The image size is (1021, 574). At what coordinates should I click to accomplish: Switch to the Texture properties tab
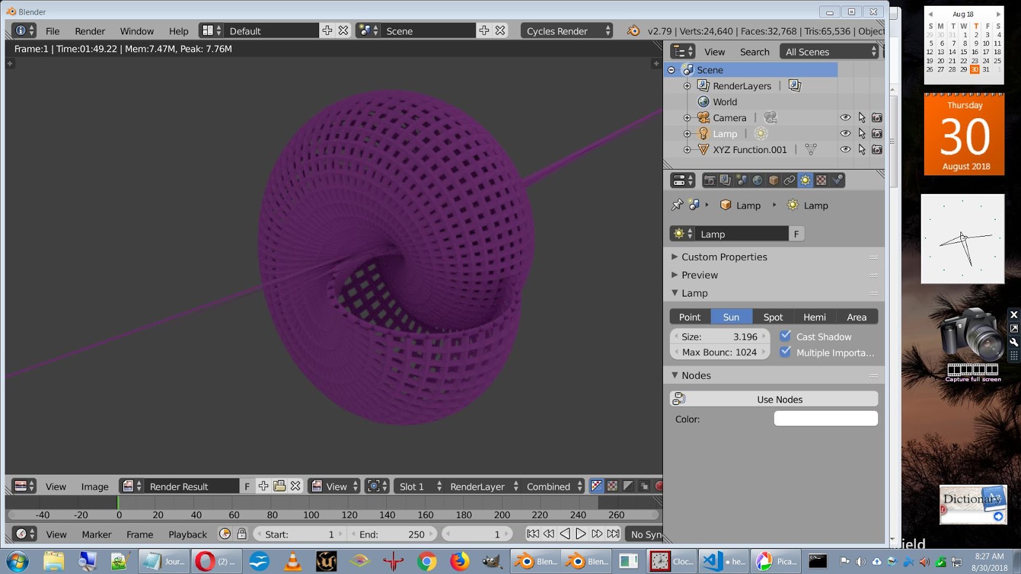click(821, 180)
